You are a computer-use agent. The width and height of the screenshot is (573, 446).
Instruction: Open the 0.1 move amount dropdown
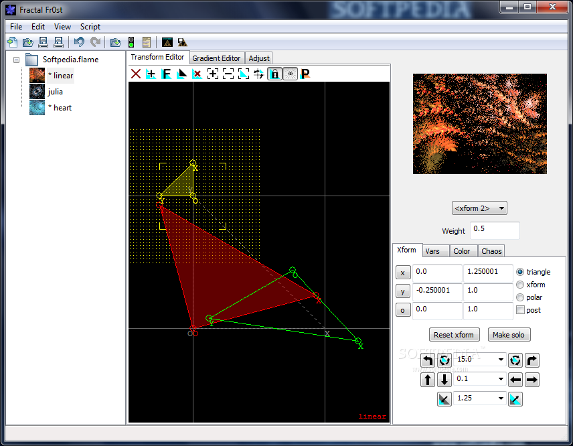501,379
